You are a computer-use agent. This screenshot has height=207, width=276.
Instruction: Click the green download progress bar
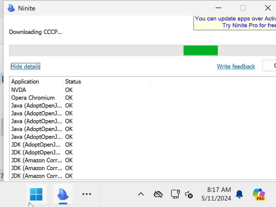tap(201, 50)
